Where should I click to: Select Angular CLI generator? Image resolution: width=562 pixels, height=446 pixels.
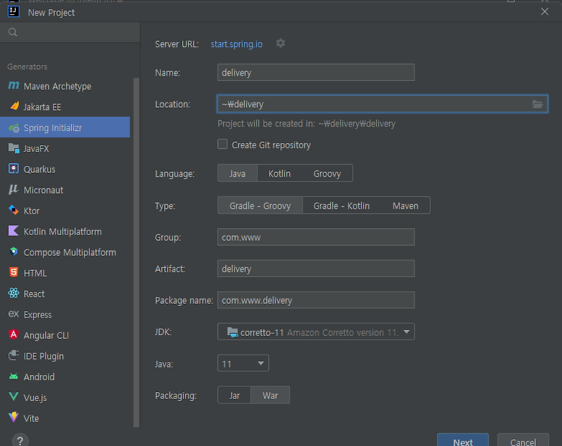click(65, 335)
